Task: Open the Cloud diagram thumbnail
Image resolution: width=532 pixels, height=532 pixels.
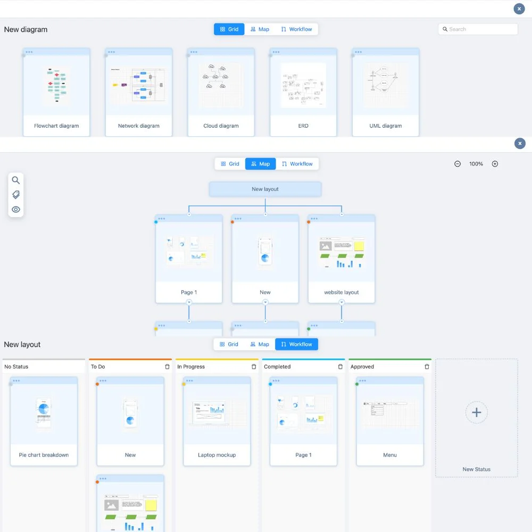Action: 221,85
